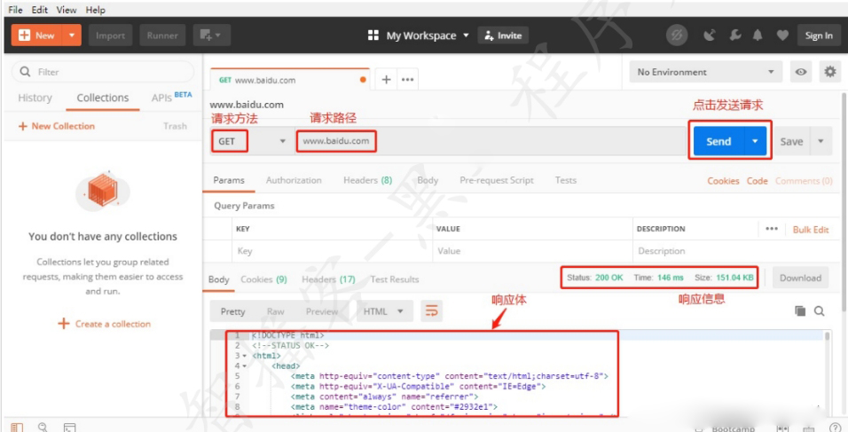Screen dimensions: 848x432
Task: Copy response with the copy icon
Action: click(x=800, y=310)
